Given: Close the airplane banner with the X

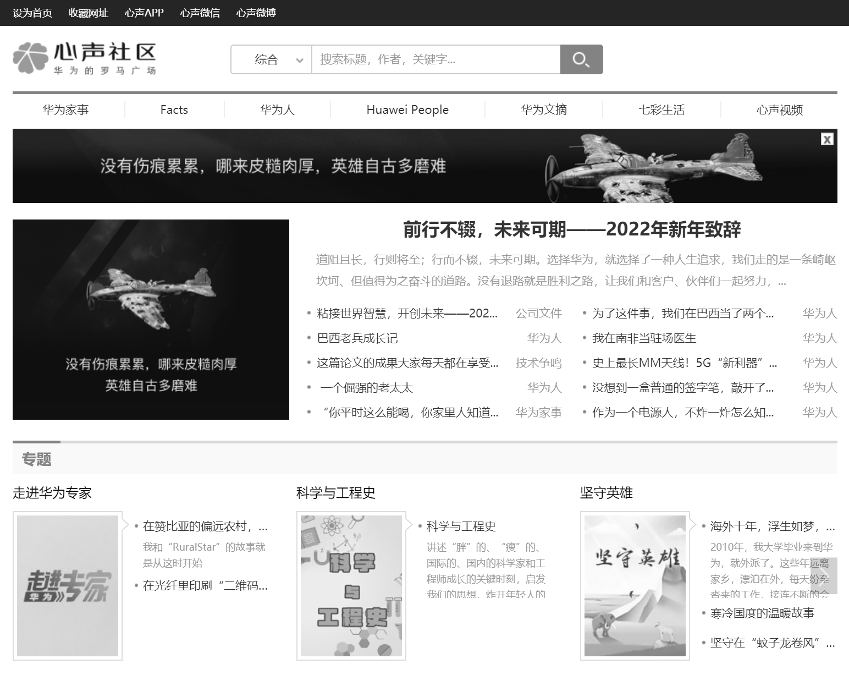Looking at the screenshot, I should click(x=827, y=139).
